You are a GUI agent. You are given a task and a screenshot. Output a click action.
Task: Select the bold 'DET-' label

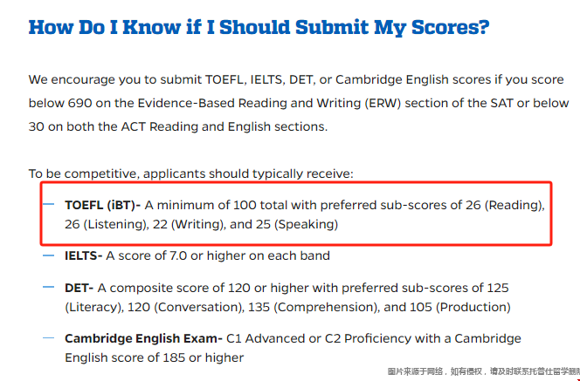click(79, 288)
